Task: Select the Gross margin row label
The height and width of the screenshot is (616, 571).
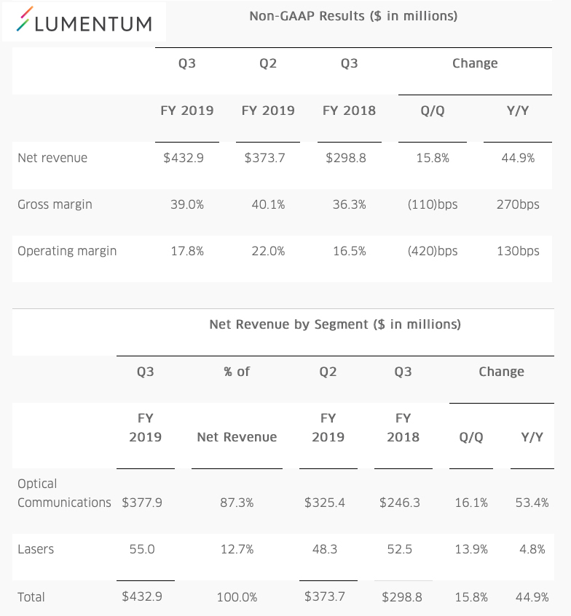Action: (55, 204)
